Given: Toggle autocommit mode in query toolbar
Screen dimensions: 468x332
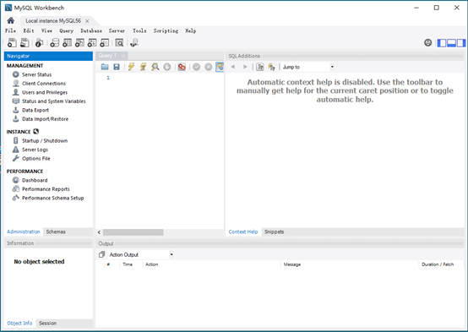Looking at the screenshot, I should pos(220,67).
